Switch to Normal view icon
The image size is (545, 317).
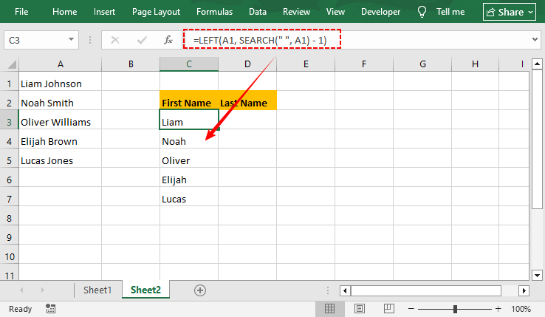pos(329,308)
